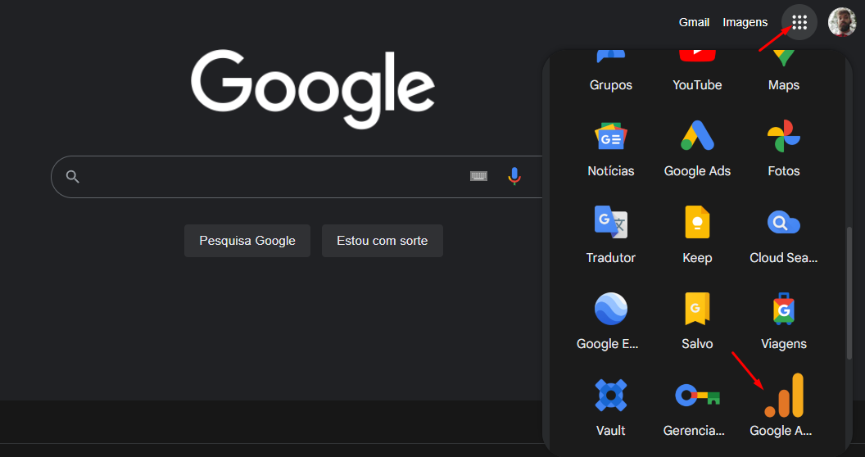The height and width of the screenshot is (457, 865).
Task: Start voice search with the microphone
Action: coord(514,176)
